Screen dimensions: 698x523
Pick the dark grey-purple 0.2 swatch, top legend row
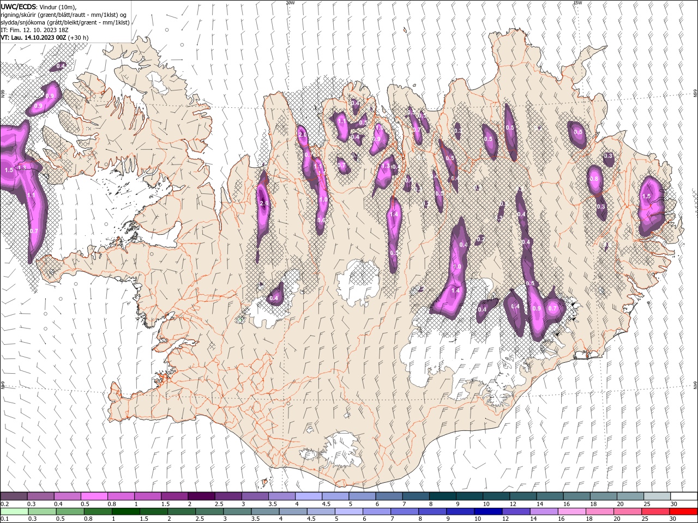point(14,496)
